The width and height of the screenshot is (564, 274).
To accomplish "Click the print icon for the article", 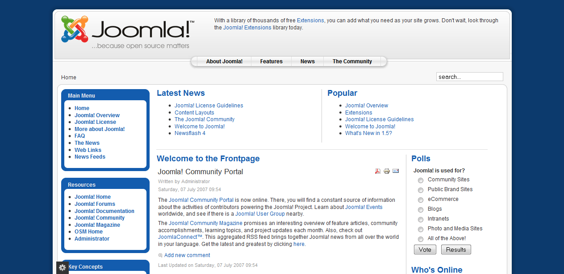I will pos(387,171).
